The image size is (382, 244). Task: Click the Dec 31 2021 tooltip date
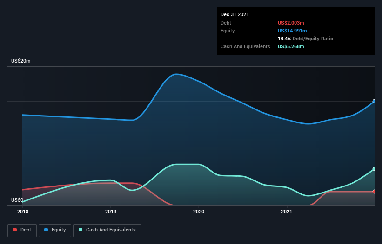click(x=235, y=14)
